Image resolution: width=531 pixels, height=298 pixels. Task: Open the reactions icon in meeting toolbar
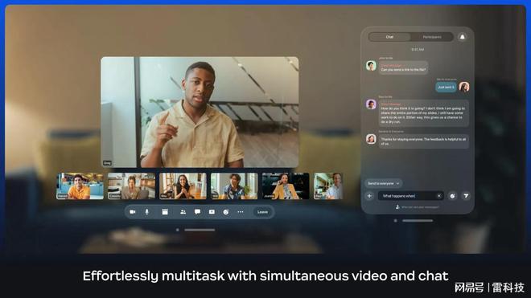(226, 212)
